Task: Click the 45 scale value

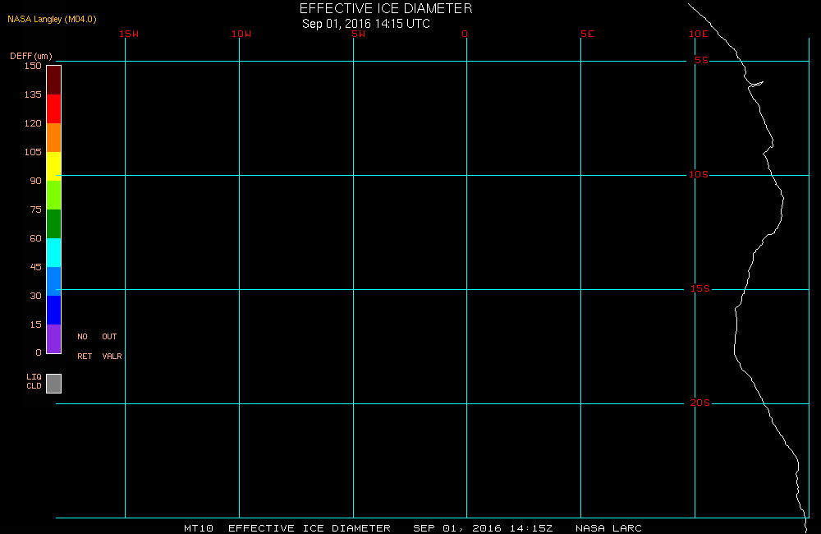Action: coord(35,267)
